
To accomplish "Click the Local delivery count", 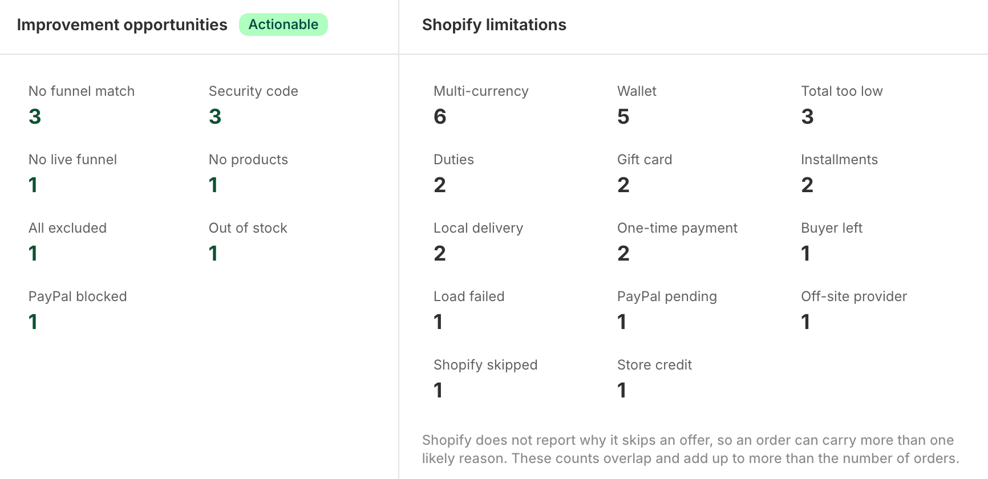I will point(440,254).
